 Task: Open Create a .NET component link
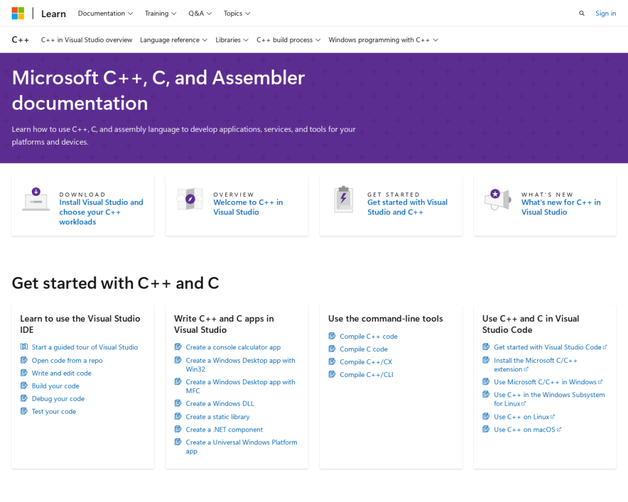tap(224, 430)
